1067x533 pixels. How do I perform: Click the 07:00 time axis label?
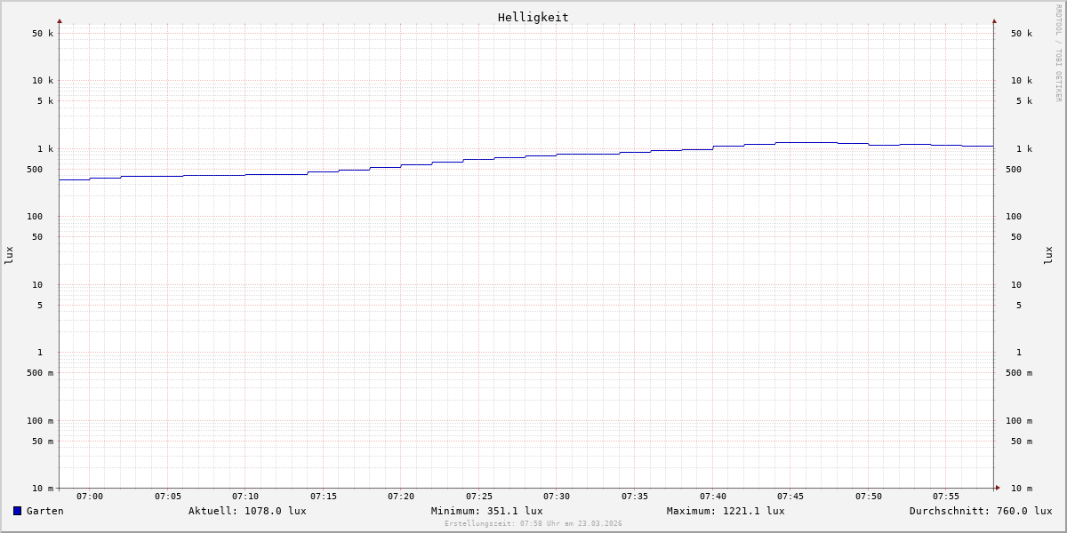90,497
